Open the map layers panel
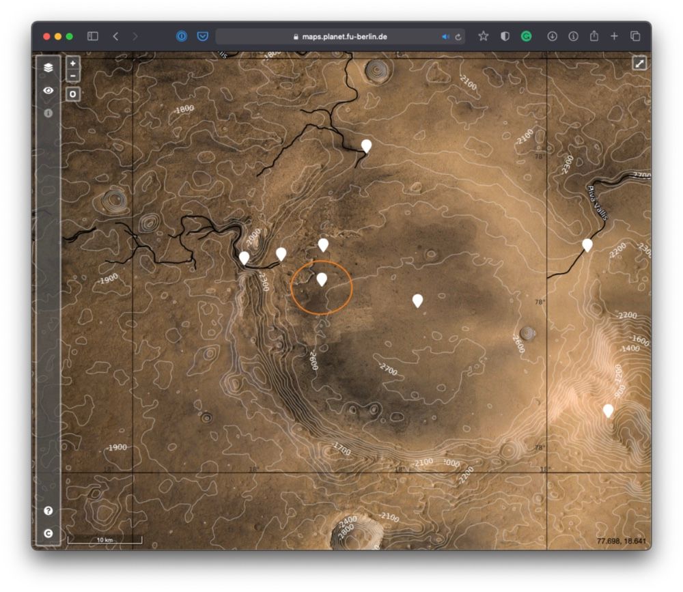683x592 pixels. coord(48,68)
